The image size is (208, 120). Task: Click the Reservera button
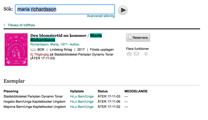coord(138,38)
